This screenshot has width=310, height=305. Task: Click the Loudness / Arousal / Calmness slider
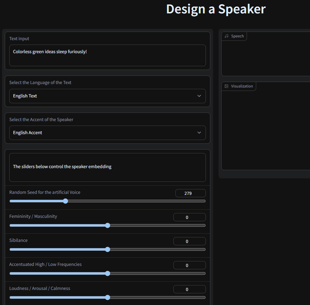pos(108,297)
